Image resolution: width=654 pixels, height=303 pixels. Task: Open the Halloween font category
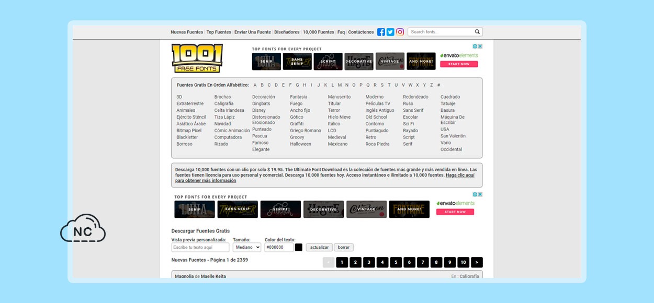tap(301, 144)
